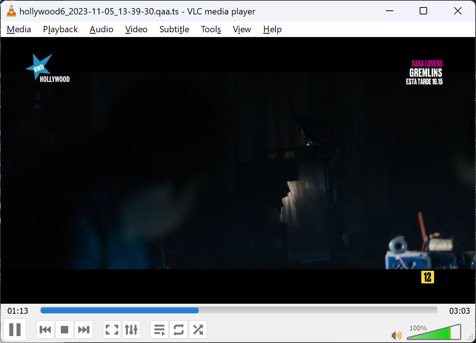Click the elapsed time 01:13
476x343 pixels.
18,311
